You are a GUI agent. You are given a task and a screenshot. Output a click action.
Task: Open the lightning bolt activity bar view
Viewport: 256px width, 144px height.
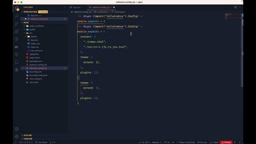coord(16,70)
